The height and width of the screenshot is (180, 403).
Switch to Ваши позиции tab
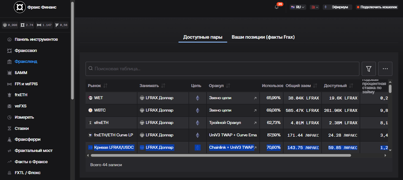pos(263,37)
